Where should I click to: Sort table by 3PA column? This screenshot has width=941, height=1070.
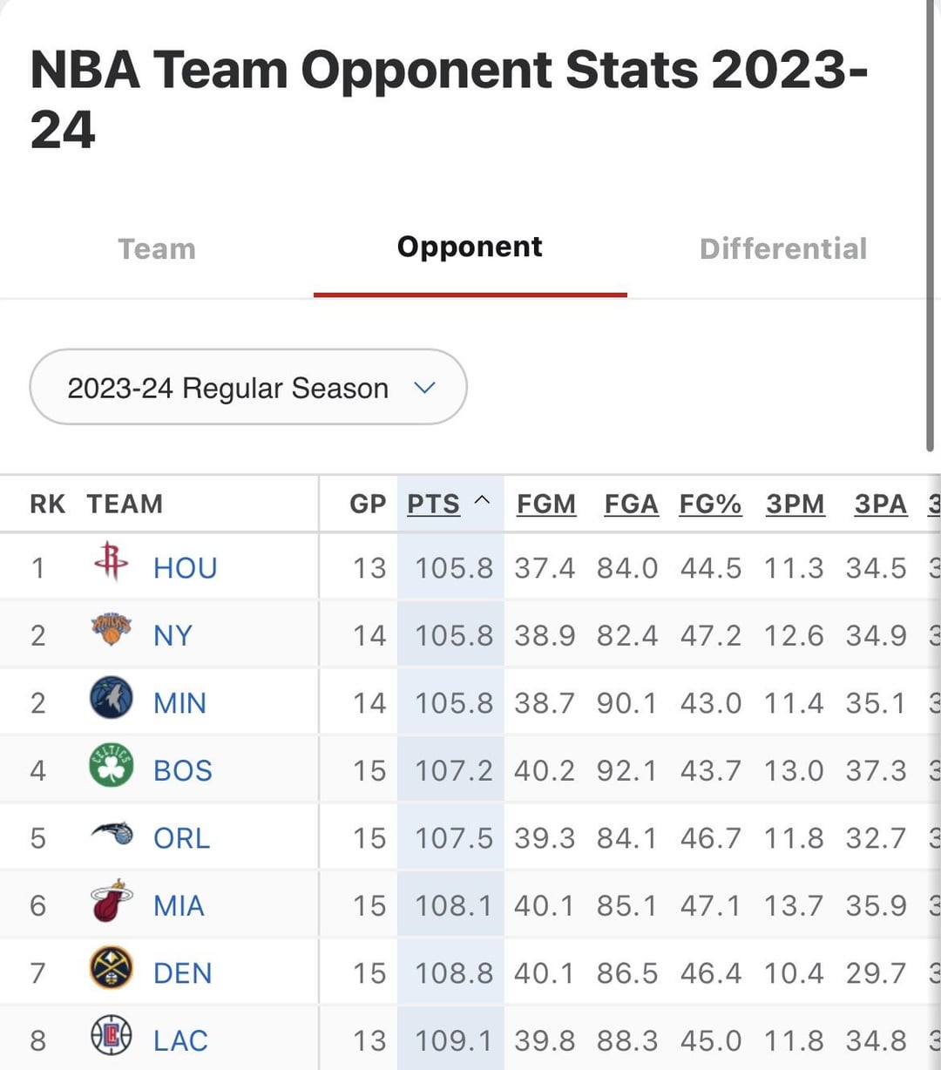[880, 505]
